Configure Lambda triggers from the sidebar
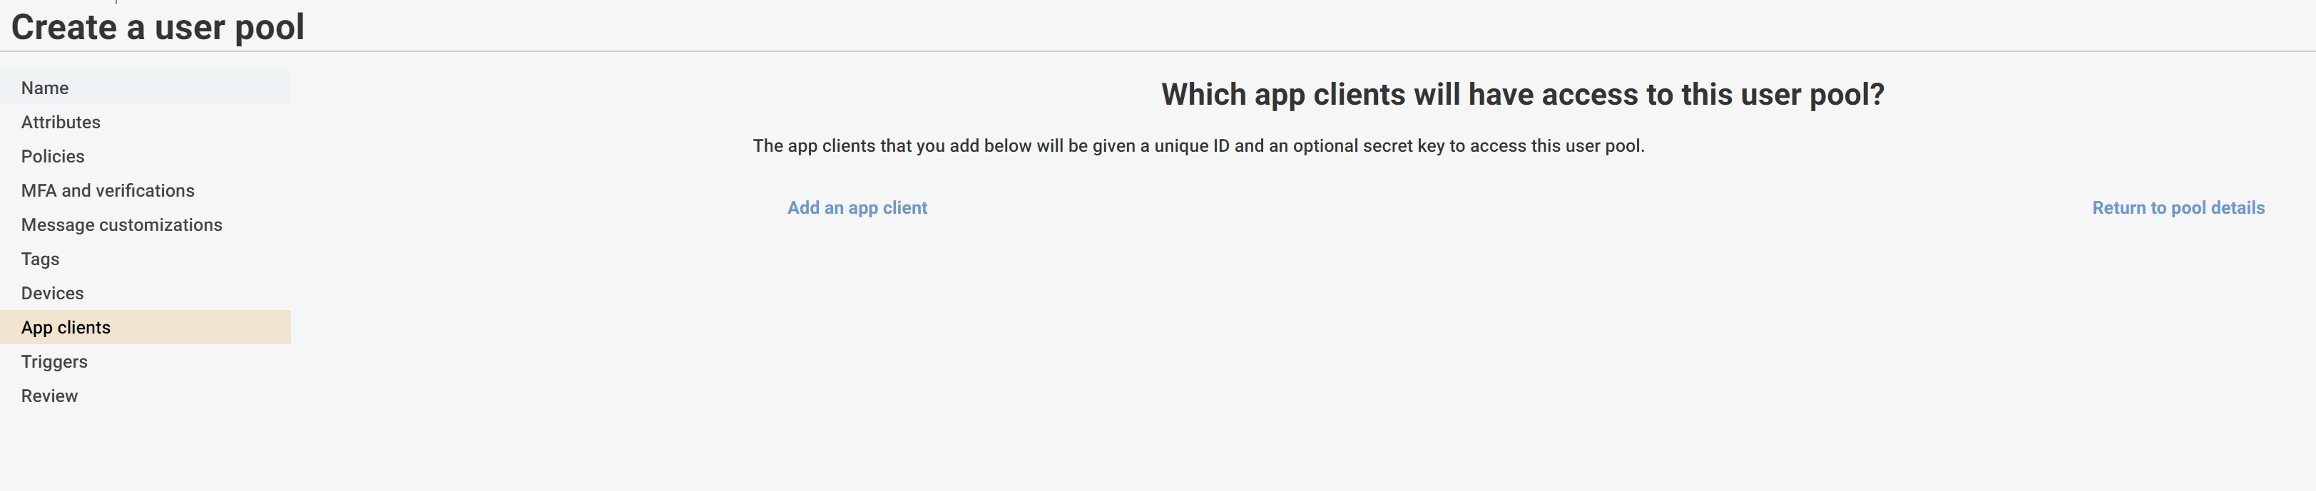Image resolution: width=2316 pixels, height=491 pixels. (54, 362)
